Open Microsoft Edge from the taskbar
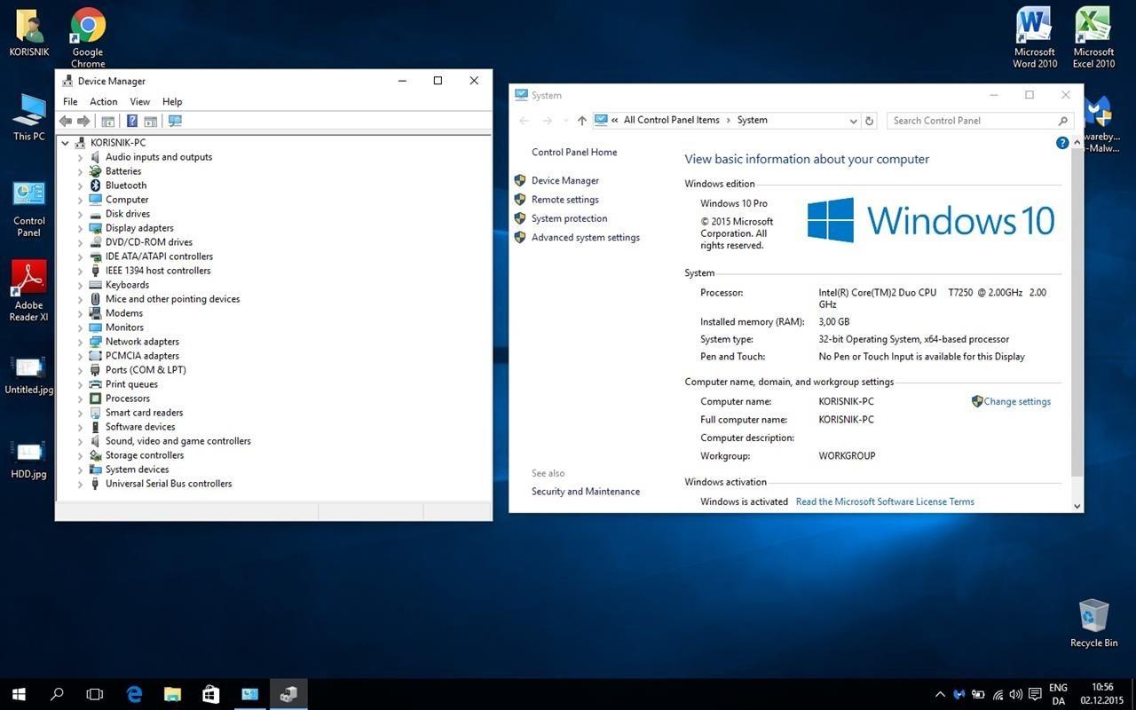 pos(134,694)
